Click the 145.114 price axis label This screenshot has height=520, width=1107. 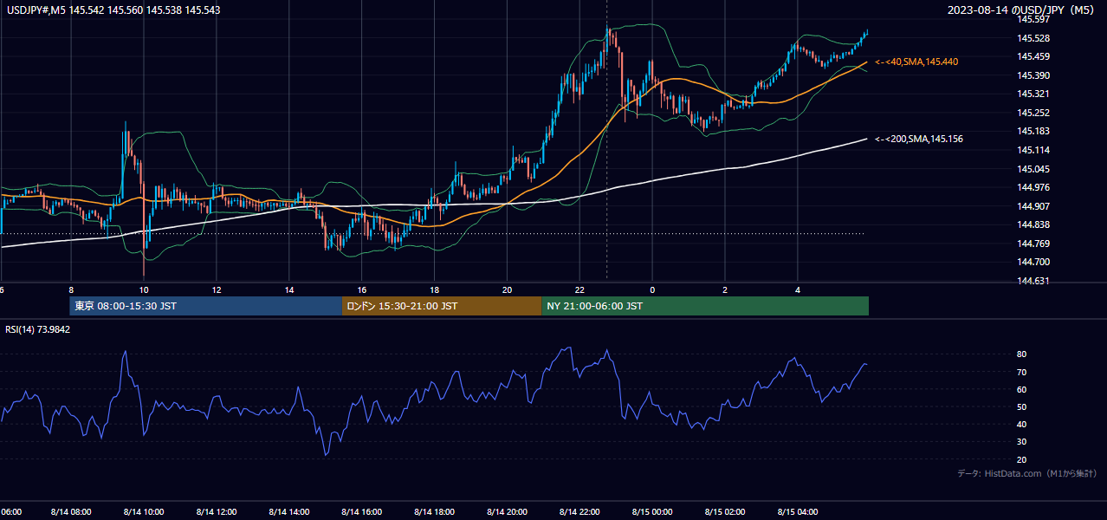pyautogui.click(x=1033, y=150)
